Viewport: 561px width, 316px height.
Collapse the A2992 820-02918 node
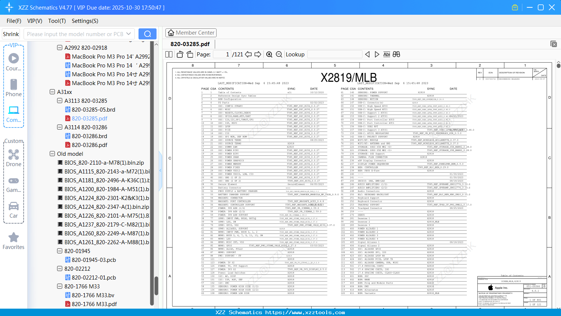(x=60, y=48)
